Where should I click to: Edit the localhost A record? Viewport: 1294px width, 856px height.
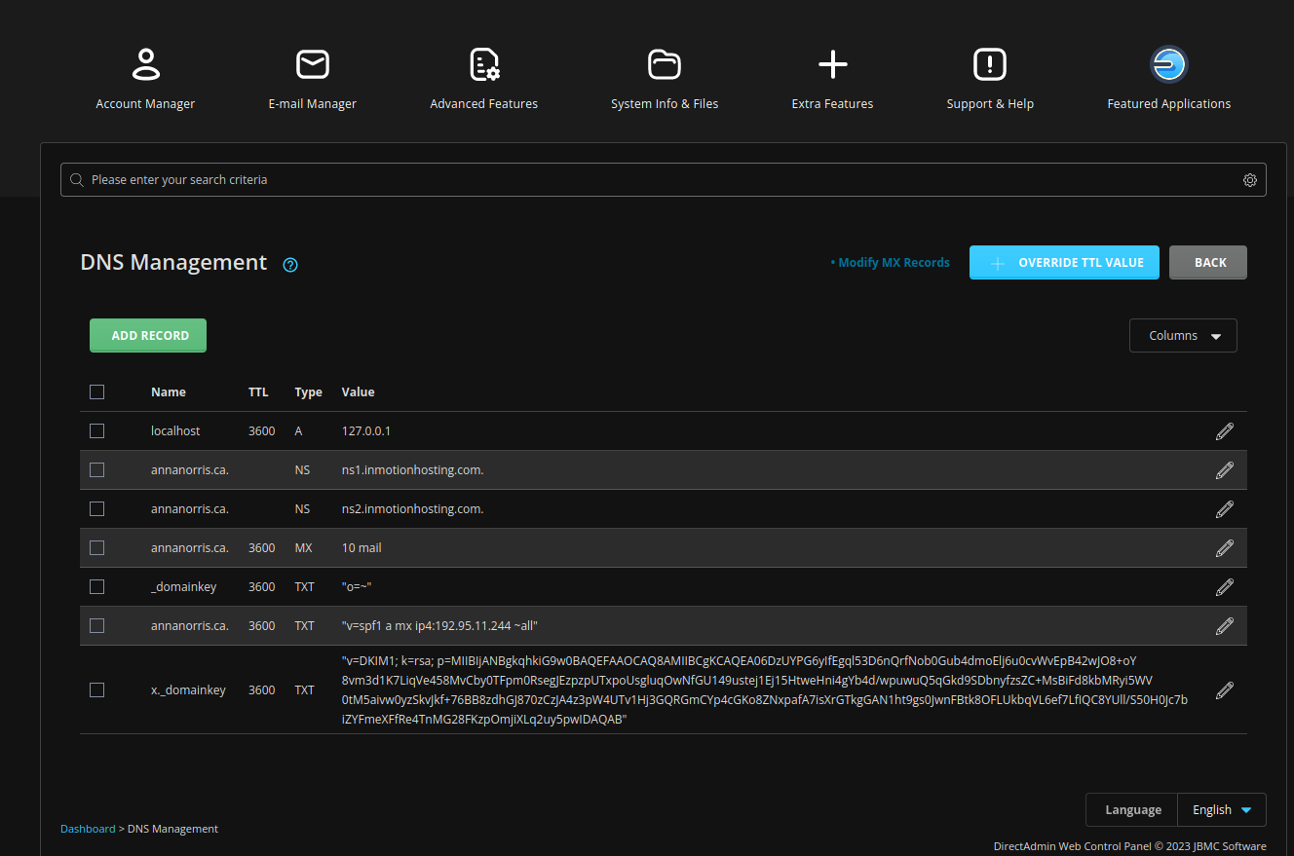pyautogui.click(x=1225, y=431)
